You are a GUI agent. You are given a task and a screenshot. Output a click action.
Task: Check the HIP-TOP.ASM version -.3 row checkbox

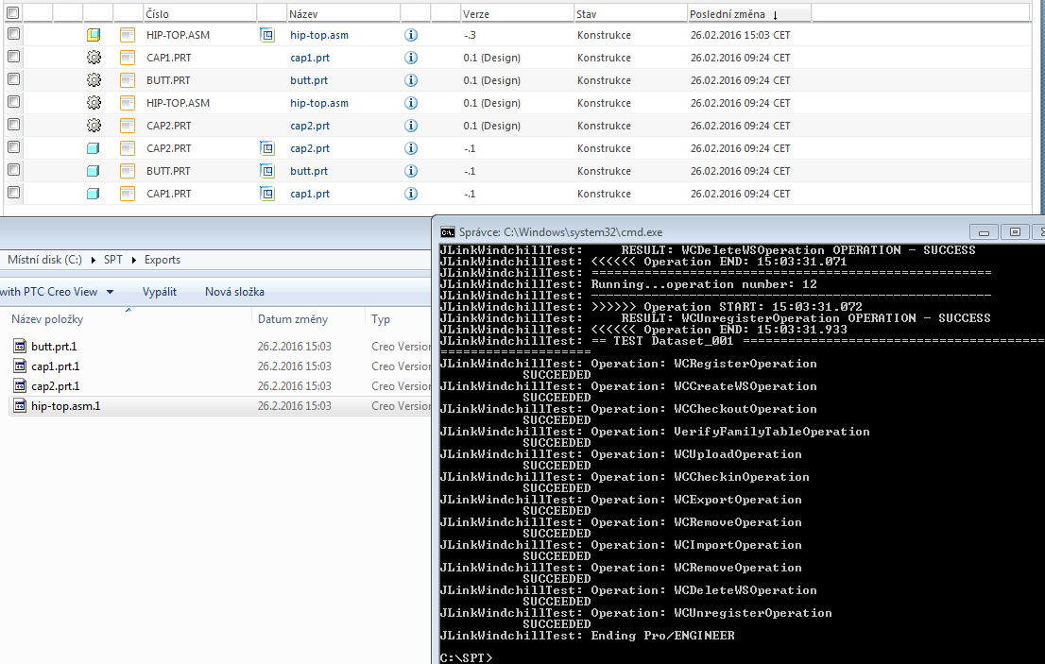[x=13, y=34]
